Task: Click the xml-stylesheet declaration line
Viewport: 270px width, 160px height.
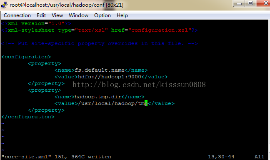Action: (x=100, y=30)
